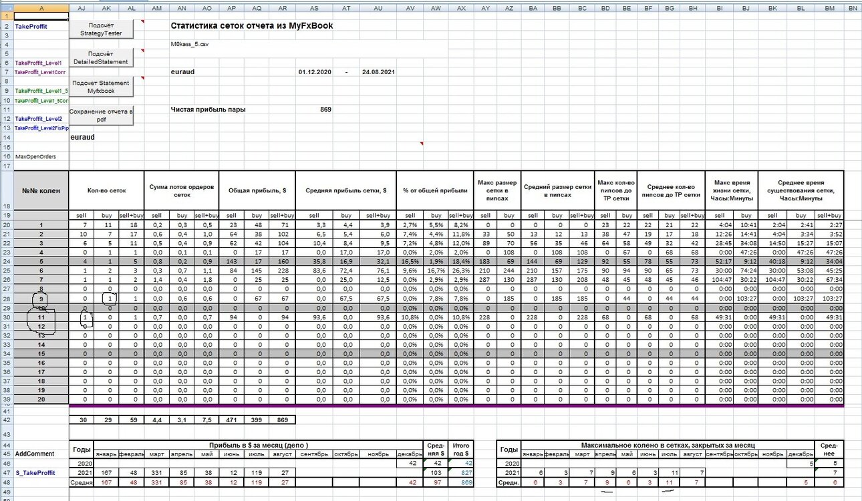This screenshot has height=501, width=862.
Task: Select the euraud cell in row 14
Action: pos(82,137)
